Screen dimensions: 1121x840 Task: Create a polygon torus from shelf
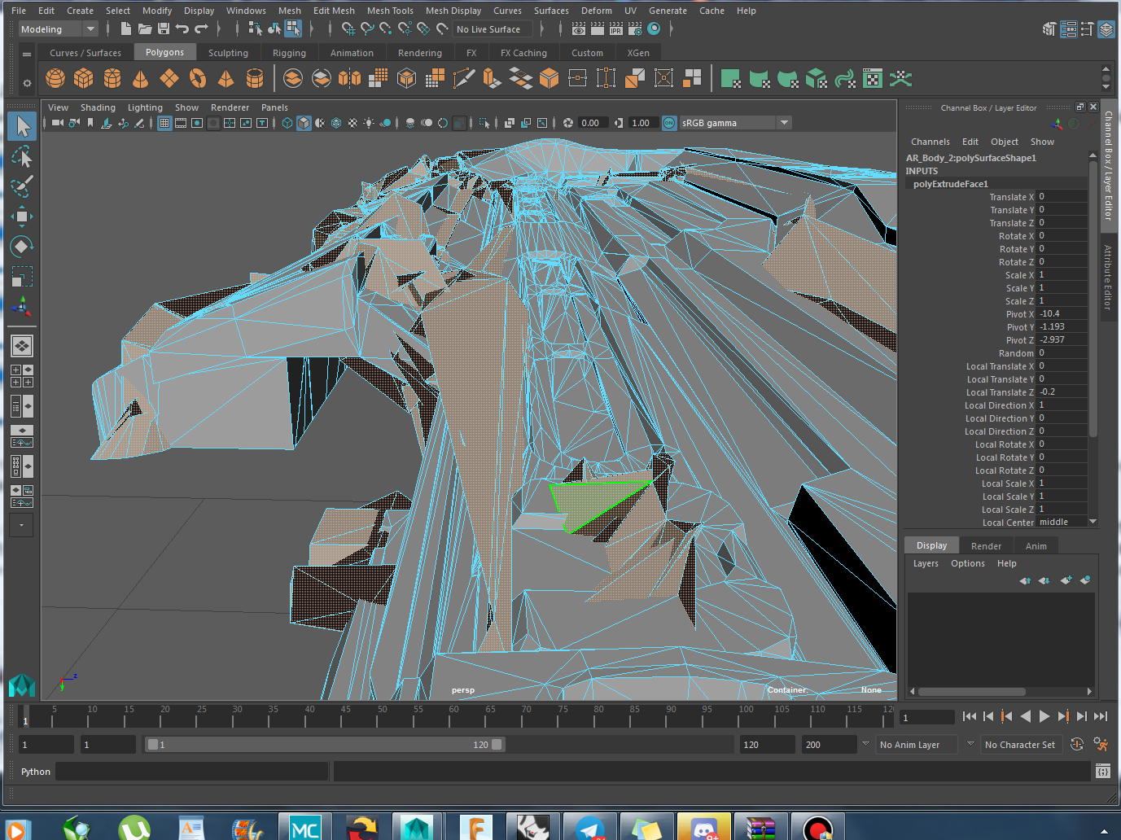pyautogui.click(x=198, y=79)
